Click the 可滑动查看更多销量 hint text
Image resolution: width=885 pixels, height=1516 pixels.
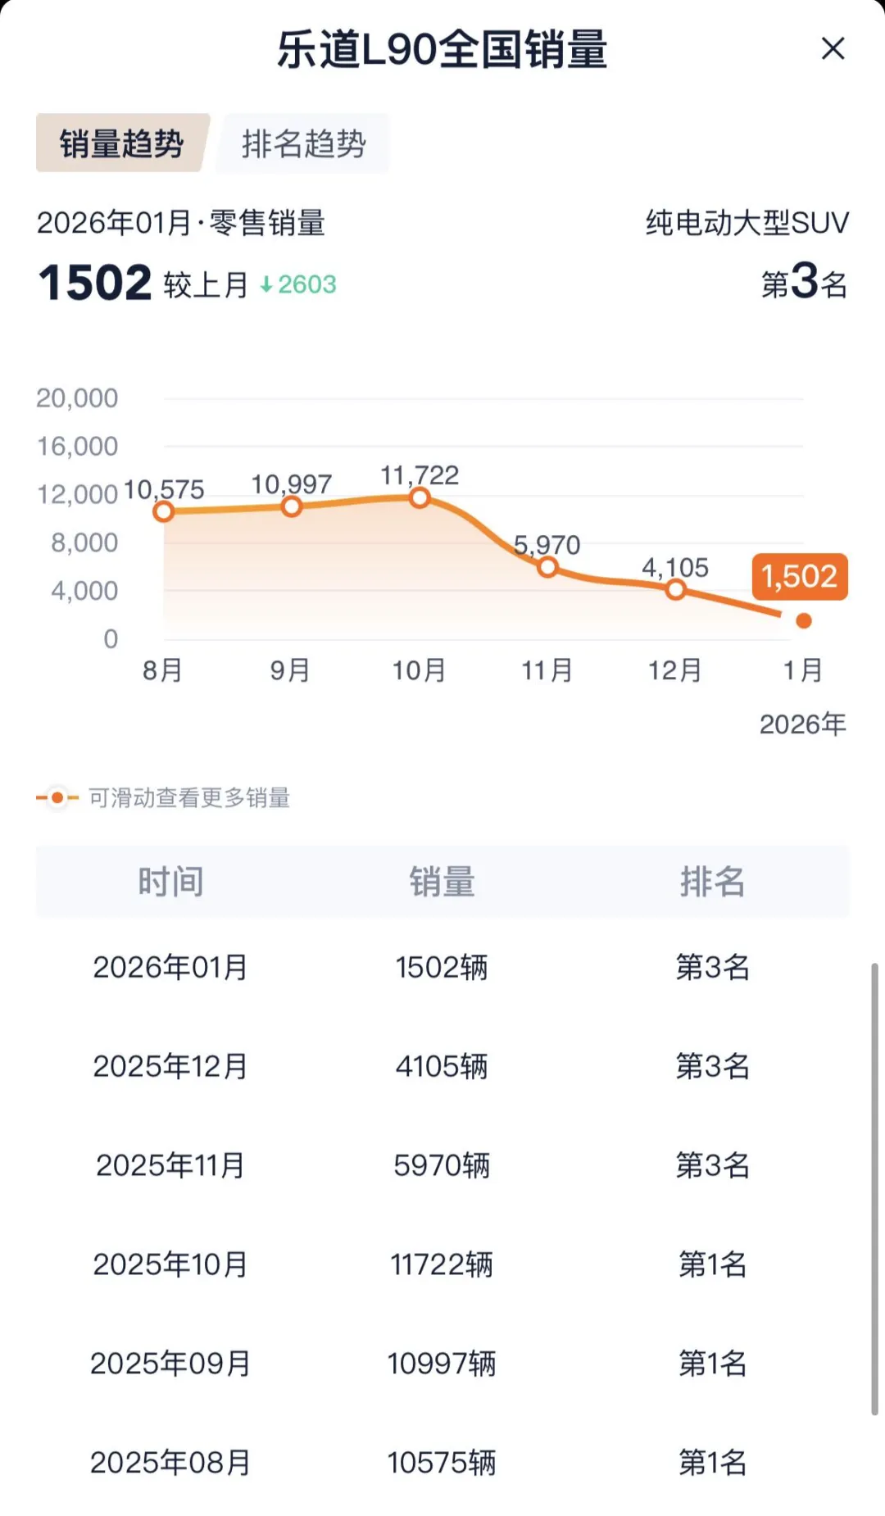click(189, 797)
